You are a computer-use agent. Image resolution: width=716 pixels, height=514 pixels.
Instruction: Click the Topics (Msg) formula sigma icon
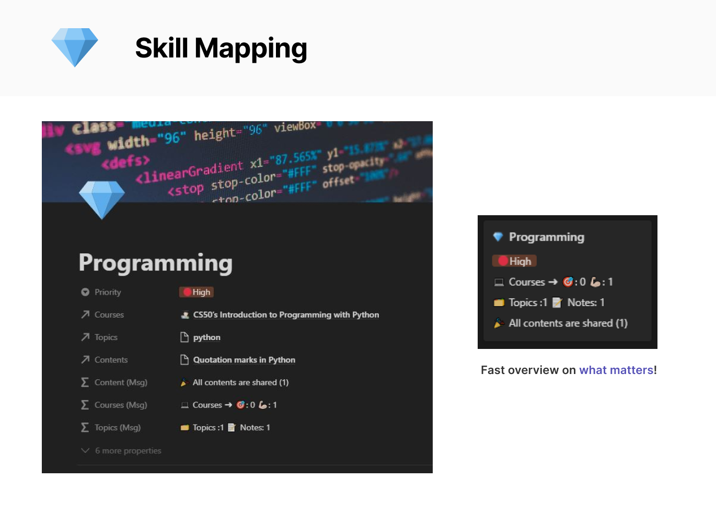(85, 427)
